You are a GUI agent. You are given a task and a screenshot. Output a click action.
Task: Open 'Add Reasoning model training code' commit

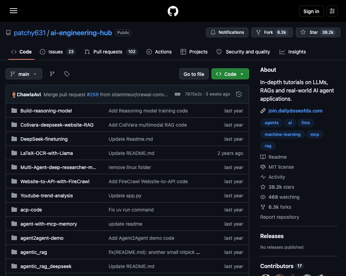coord(148,111)
